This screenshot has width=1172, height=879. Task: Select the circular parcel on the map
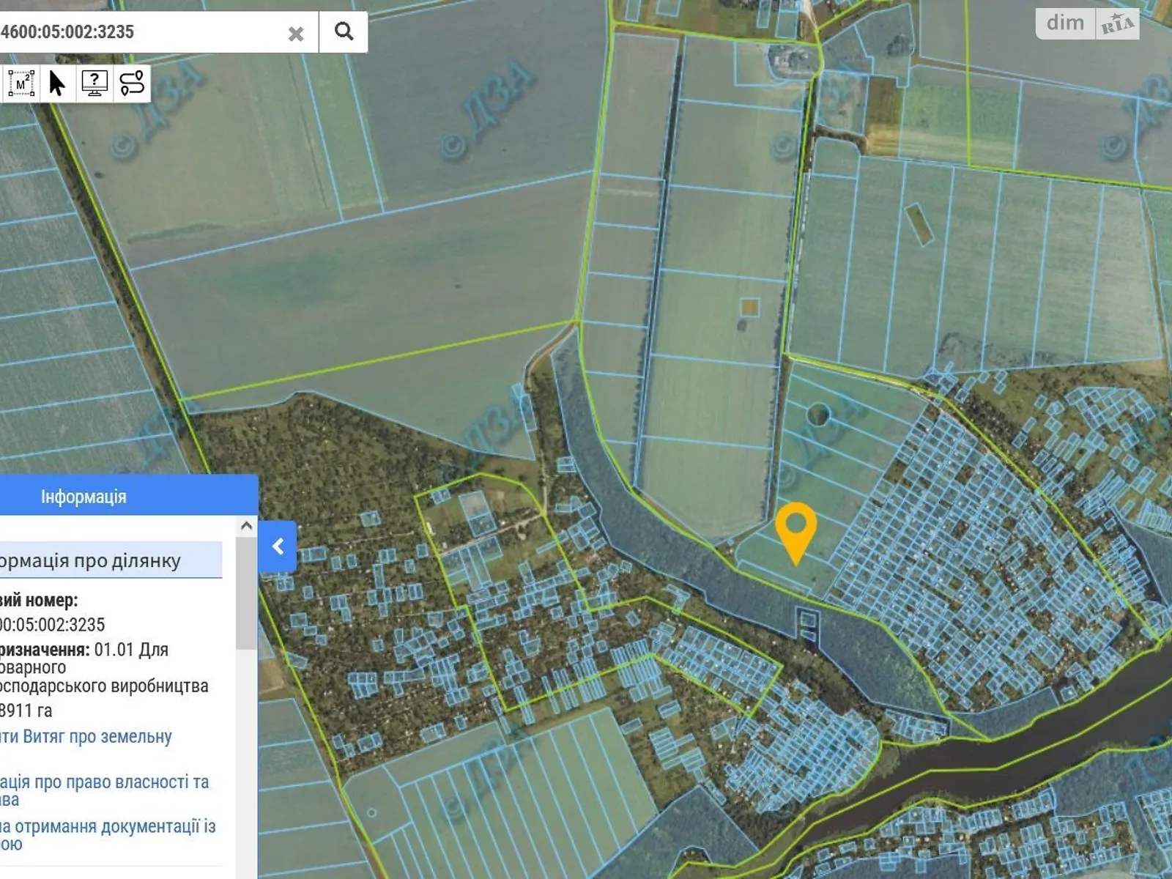817,415
